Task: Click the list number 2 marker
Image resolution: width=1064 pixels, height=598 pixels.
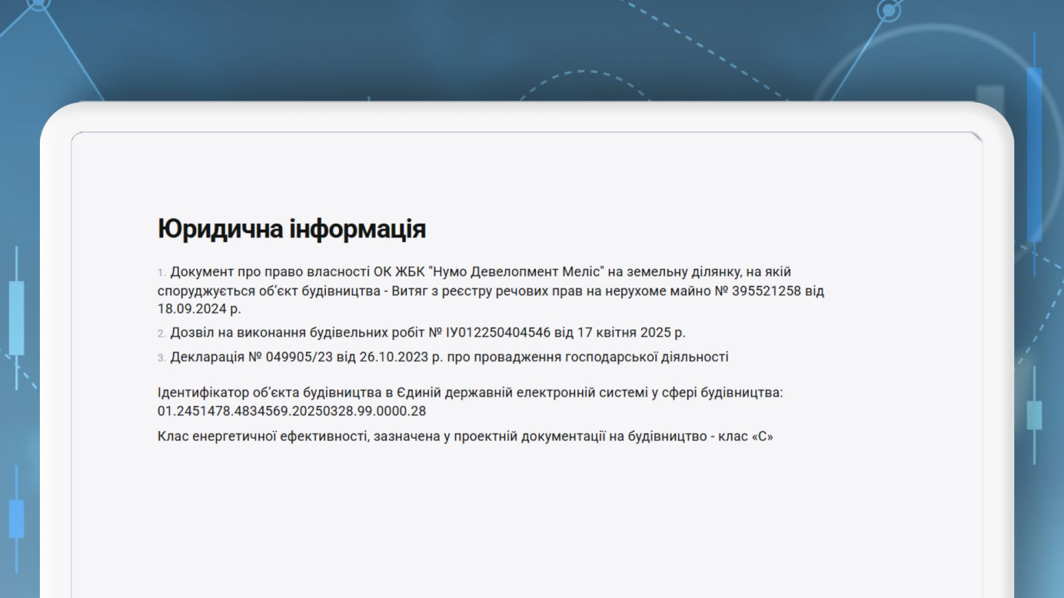Action: [x=161, y=334]
